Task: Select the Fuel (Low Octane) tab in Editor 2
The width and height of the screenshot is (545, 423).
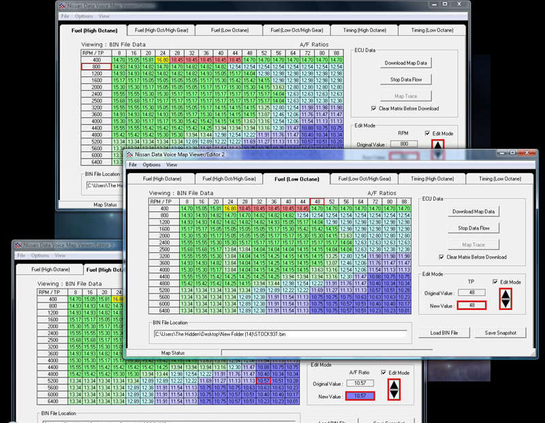Action: coord(296,178)
